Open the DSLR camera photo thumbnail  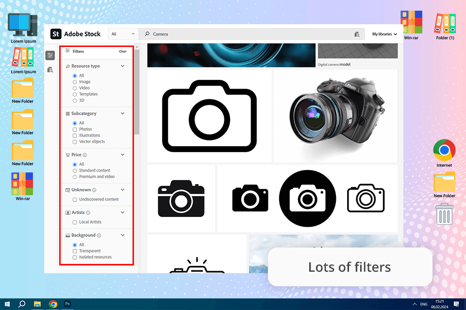(335, 116)
